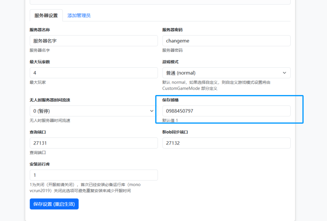Focus the 服务器名称 input field
Image resolution: width=327 pixels, height=221 pixels.
(94, 41)
